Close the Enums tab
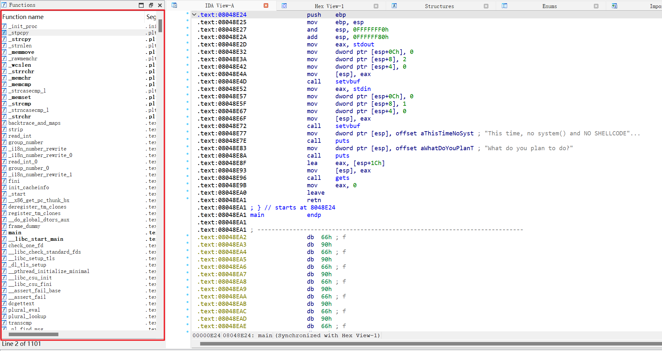The height and width of the screenshot is (351, 662). coord(596,6)
